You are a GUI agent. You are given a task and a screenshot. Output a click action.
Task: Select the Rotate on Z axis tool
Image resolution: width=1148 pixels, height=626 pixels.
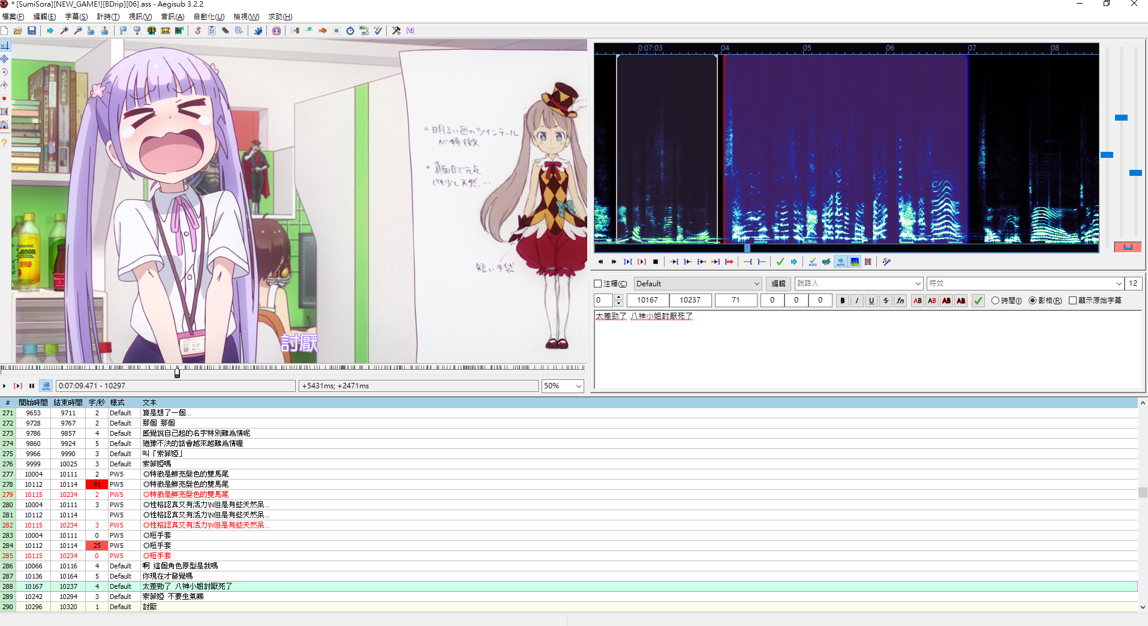[5, 72]
